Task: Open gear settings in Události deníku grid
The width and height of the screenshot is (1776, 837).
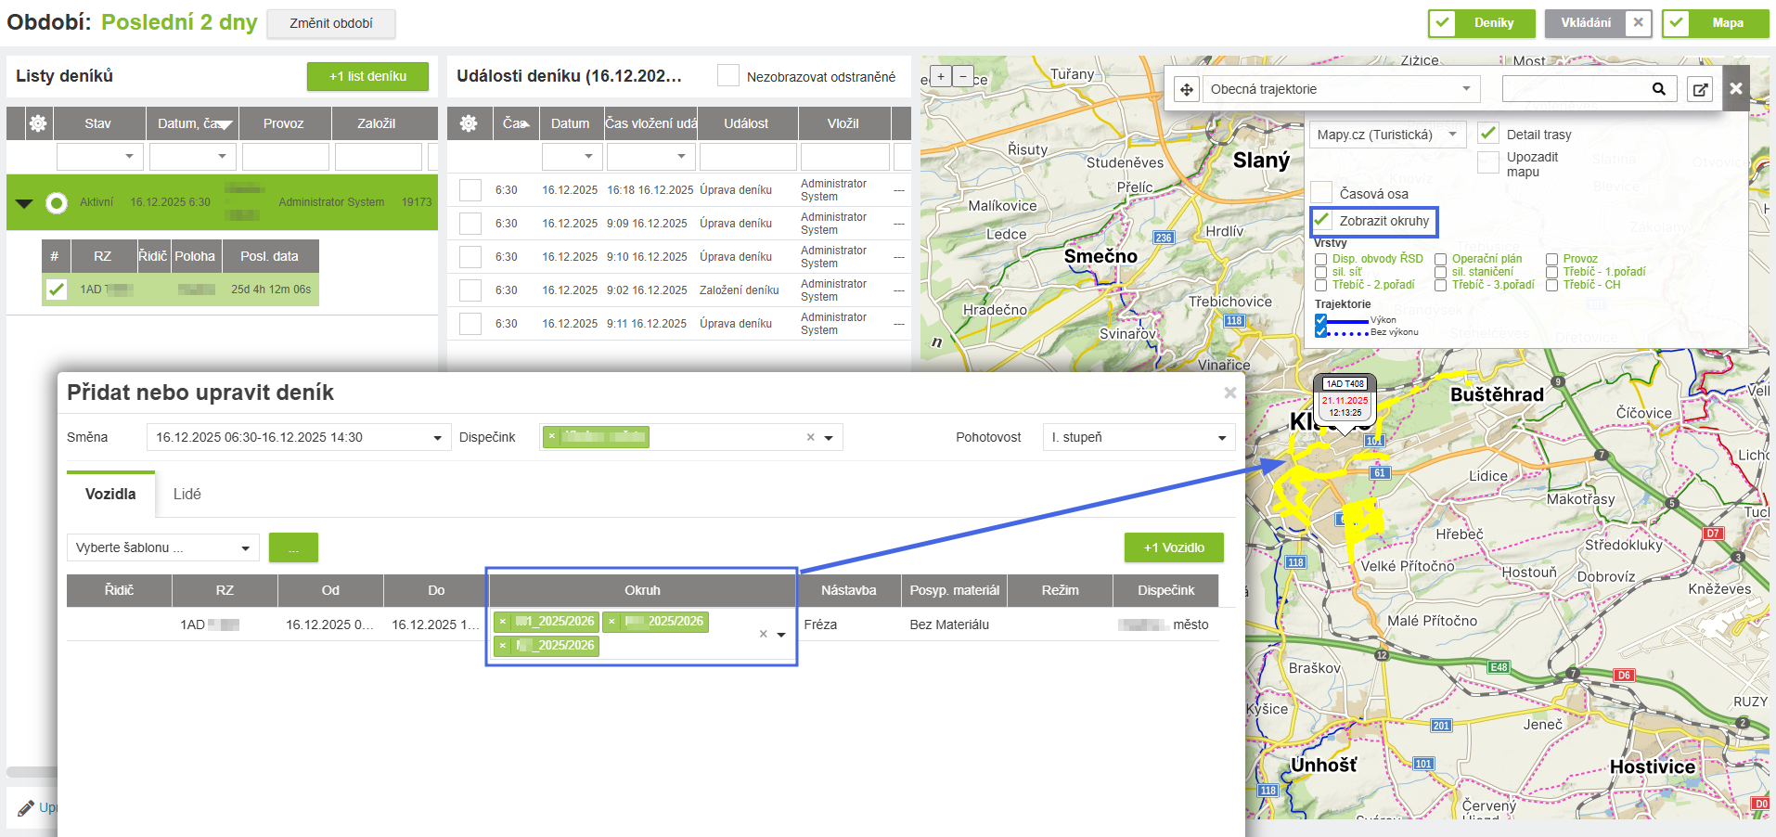Action: [x=469, y=123]
